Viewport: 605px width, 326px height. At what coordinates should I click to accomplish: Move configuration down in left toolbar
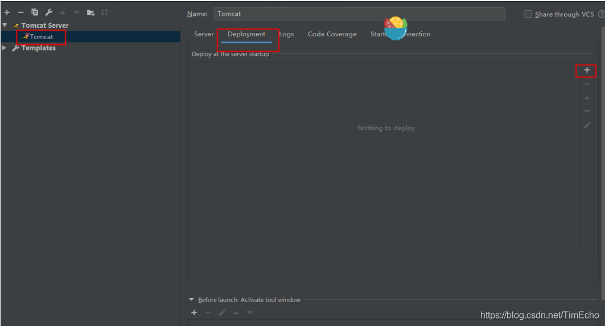coord(76,12)
